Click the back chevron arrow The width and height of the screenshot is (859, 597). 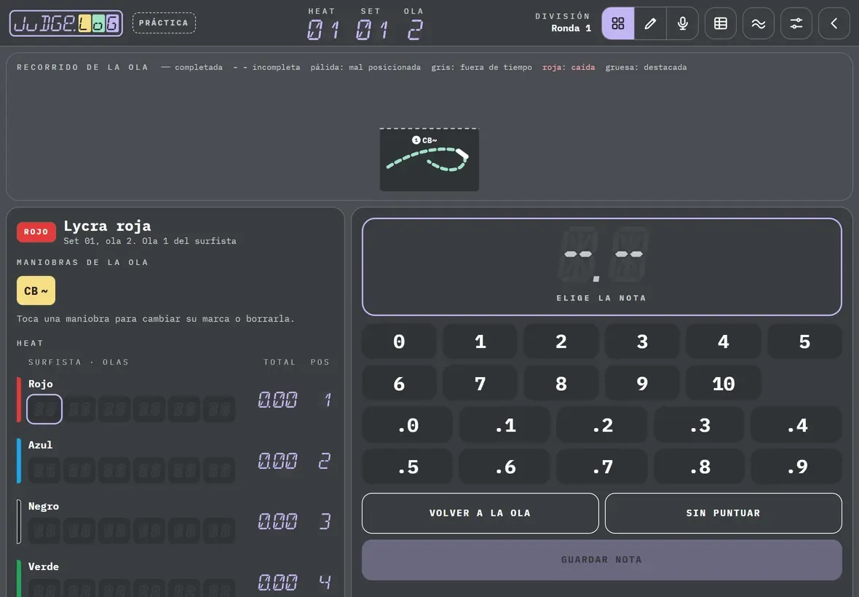(x=834, y=23)
